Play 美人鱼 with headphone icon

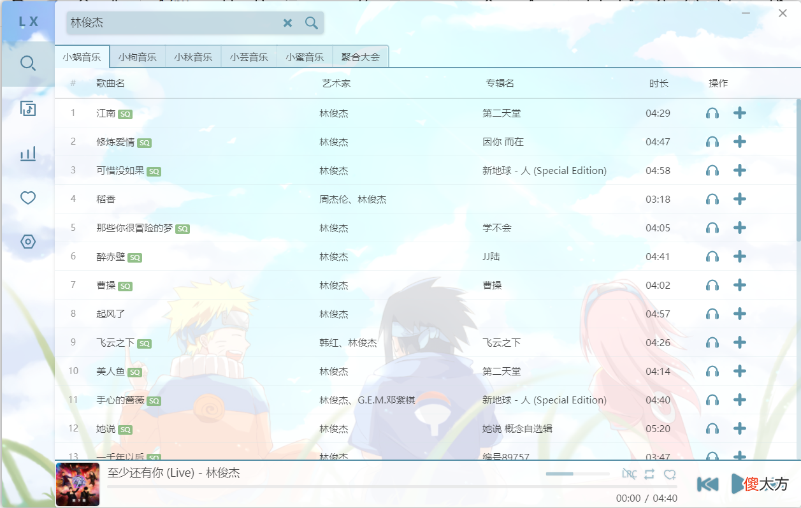pyautogui.click(x=712, y=372)
